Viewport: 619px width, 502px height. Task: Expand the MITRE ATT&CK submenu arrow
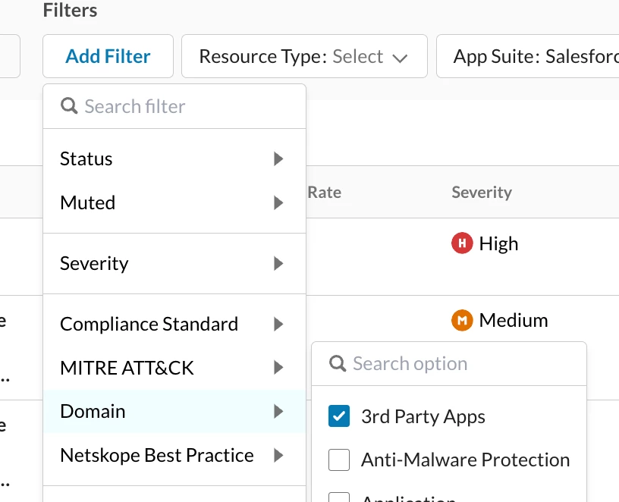point(278,368)
